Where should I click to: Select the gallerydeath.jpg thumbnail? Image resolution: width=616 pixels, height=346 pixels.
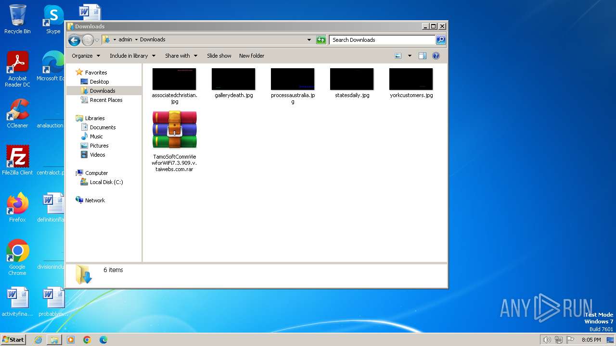pyautogui.click(x=233, y=79)
